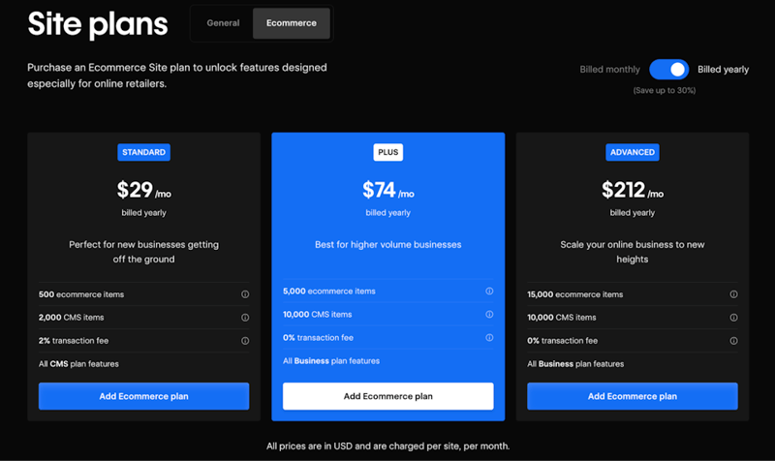Click the $74 /mo price
This screenshot has width=775, height=461.
[388, 190]
